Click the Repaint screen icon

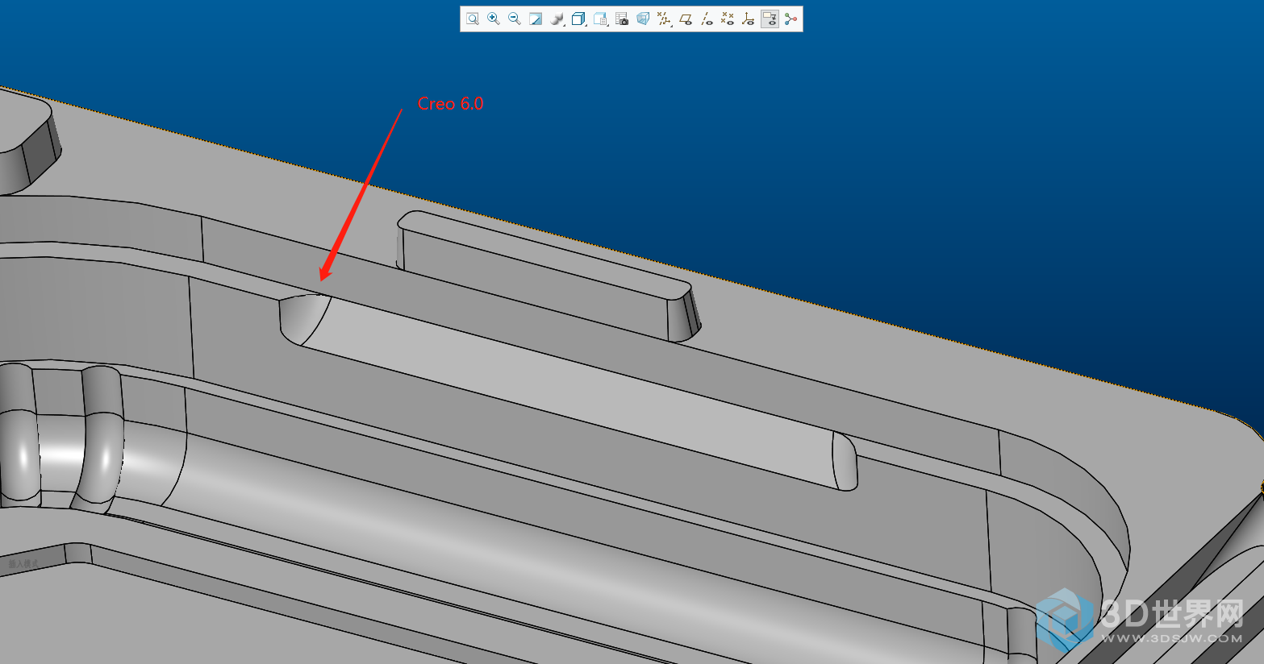pos(536,19)
